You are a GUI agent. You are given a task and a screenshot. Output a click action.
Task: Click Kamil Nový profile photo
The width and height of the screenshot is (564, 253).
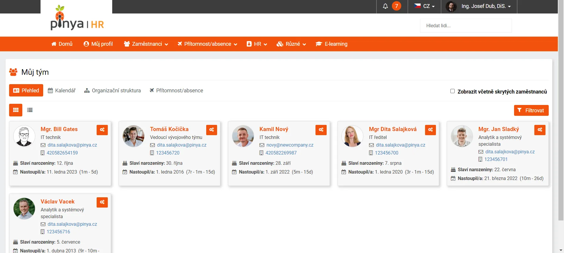pos(243,136)
